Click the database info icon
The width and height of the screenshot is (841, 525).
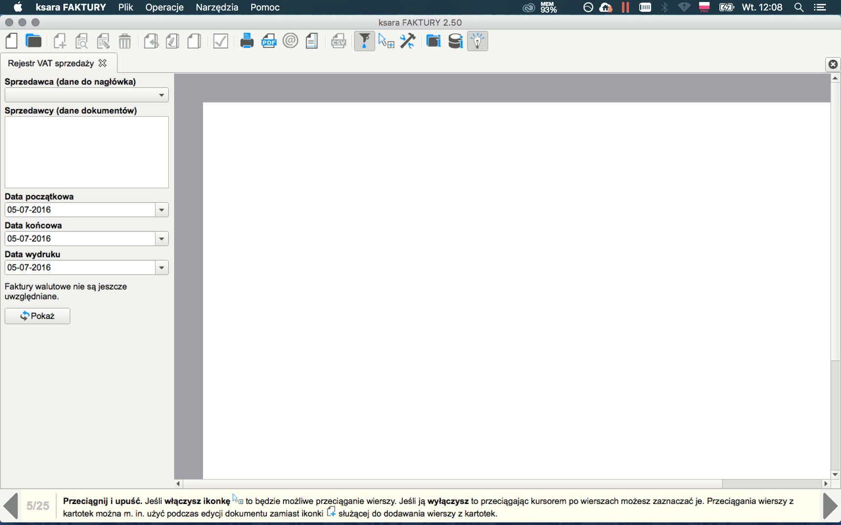click(455, 41)
